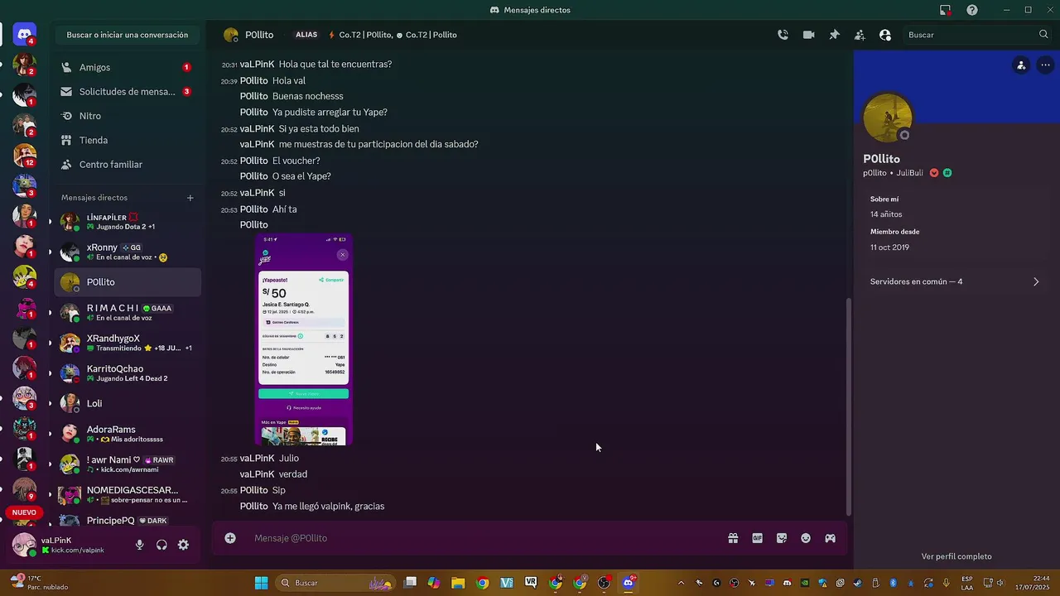Open profile more options ellipsis
This screenshot has height=596, width=1060.
pos(1045,65)
